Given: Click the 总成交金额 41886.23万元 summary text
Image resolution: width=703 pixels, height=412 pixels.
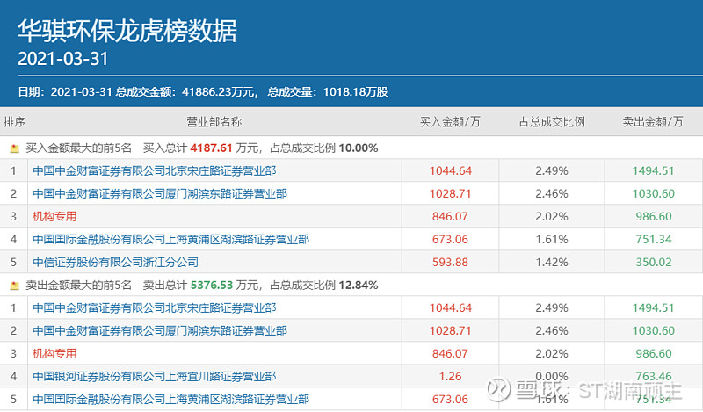Looking at the screenshot, I should tap(187, 92).
